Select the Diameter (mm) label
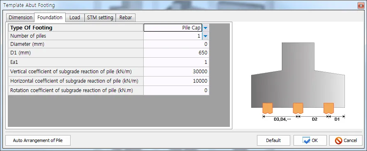The image size is (367, 151). click(x=76, y=44)
